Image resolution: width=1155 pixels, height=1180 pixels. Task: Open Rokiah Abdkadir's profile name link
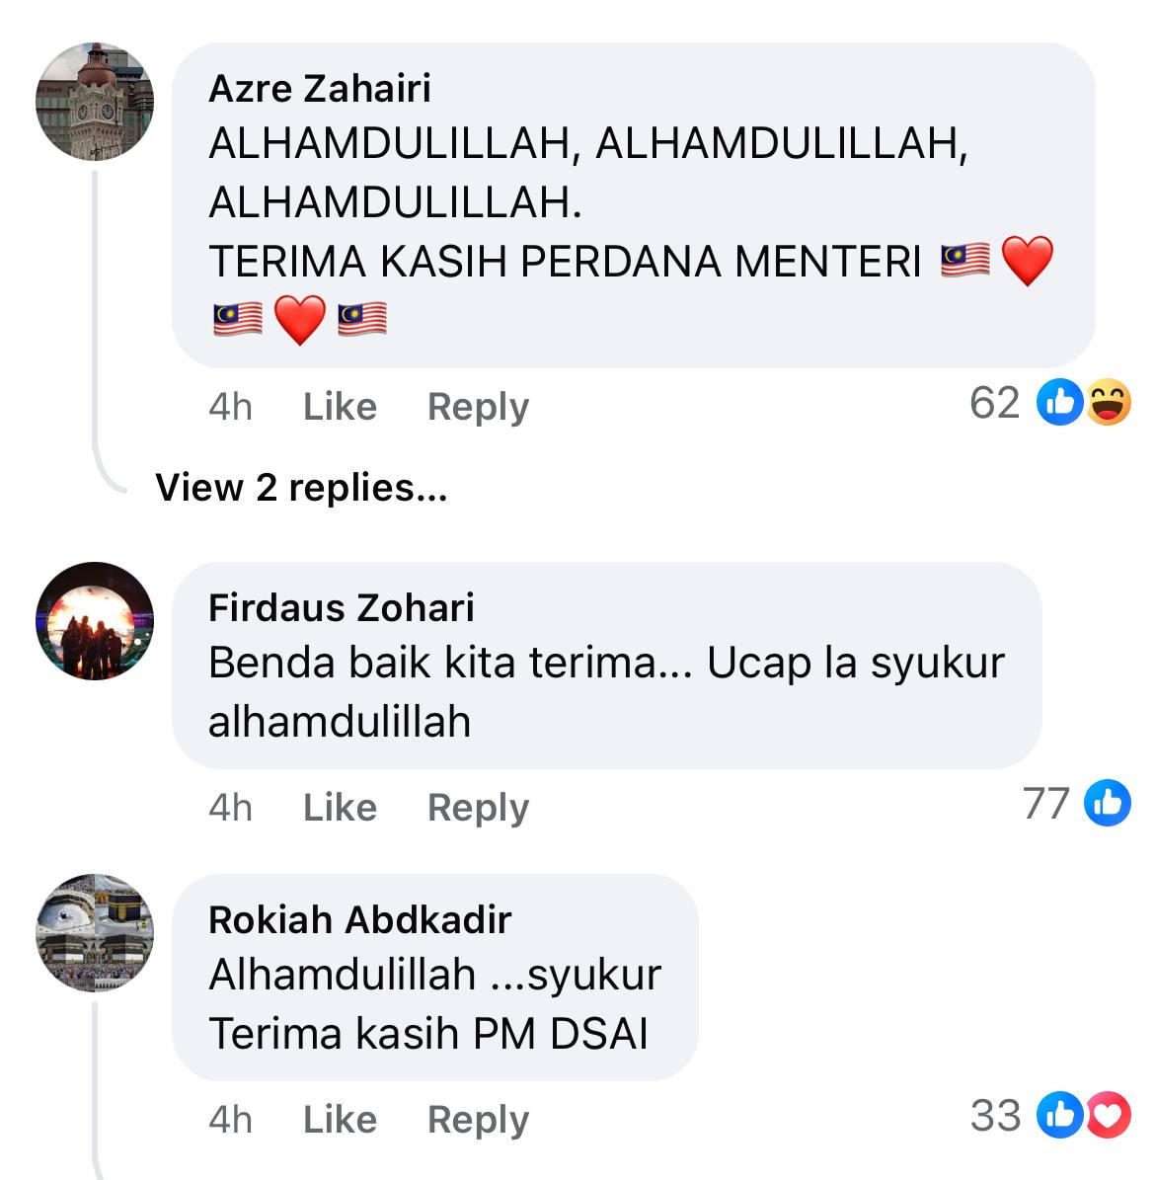click(359, 919)
